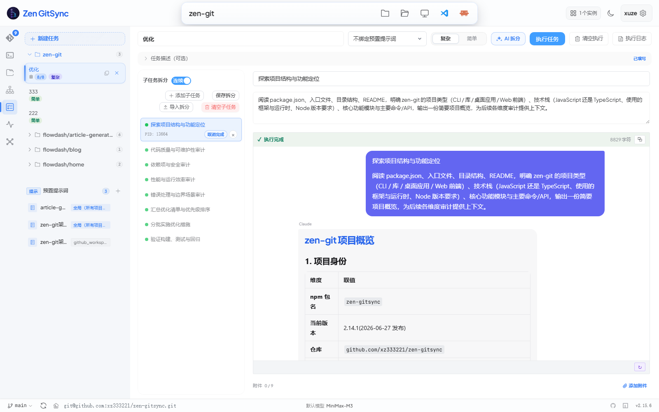Screen dimensions: 659x412
Task: Click the monitor icon in project bar
Action: (425, 13)
